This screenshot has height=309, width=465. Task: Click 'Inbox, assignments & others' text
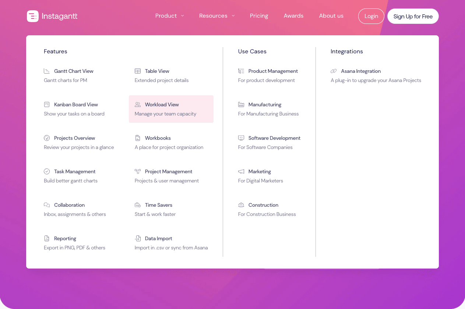(75, 214)
